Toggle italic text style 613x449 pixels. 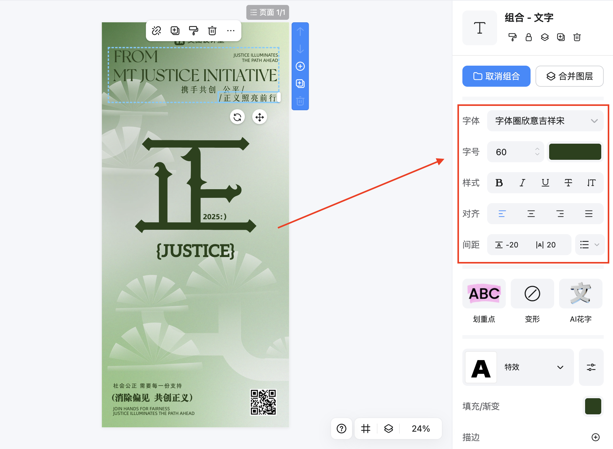tap(522, 183)
